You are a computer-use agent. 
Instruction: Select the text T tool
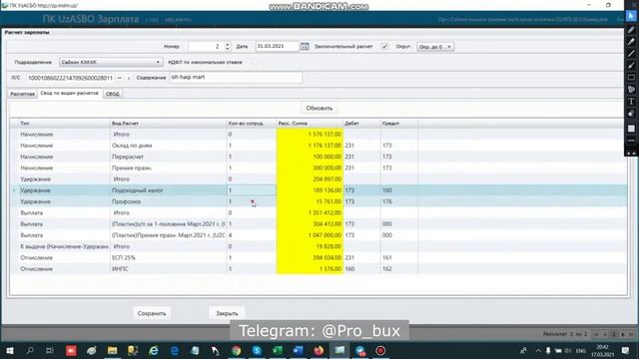pyautogui.click(x=631, y=102)
